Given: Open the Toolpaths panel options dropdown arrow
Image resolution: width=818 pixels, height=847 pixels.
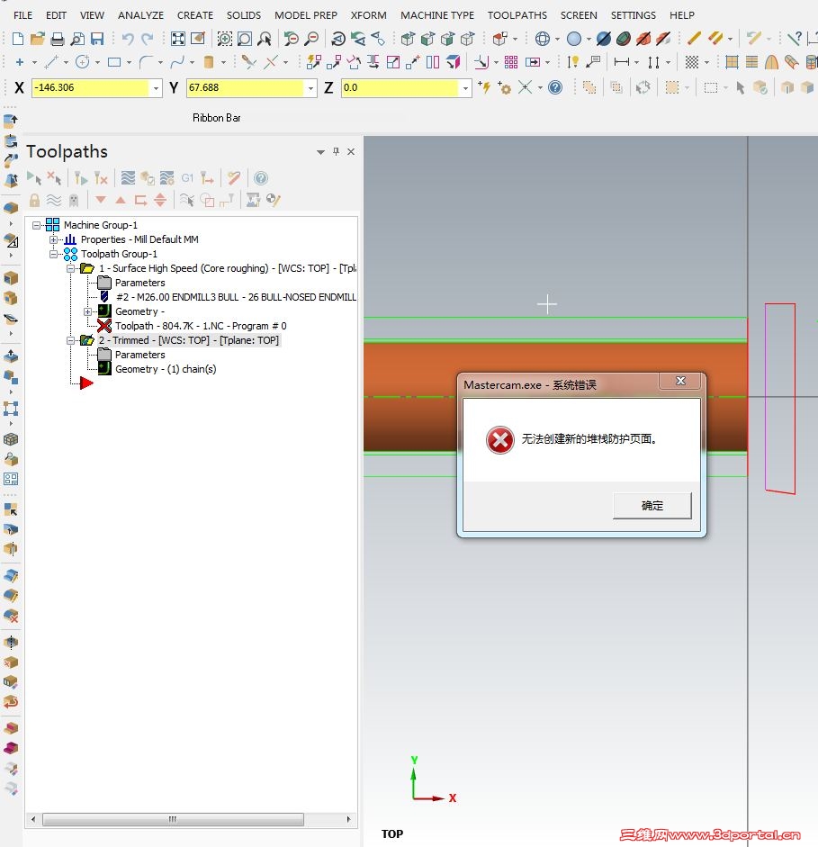Looking at the screenshot, I should pos(320,152).
